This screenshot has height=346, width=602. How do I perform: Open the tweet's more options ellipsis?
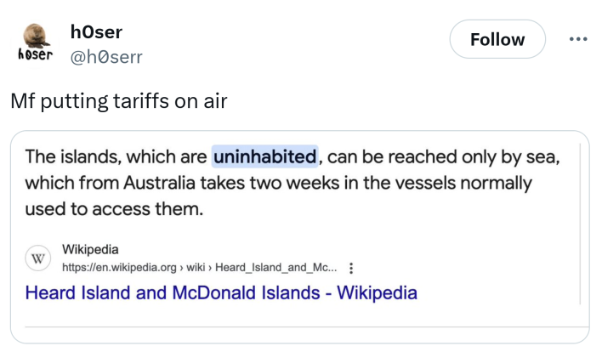pyautogui.click(x=578, y=40)
